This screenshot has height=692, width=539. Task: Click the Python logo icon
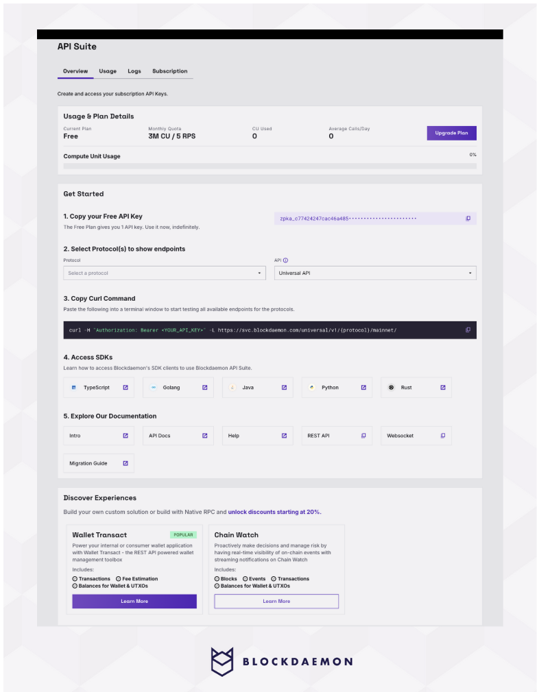click(x=312, y=388)
